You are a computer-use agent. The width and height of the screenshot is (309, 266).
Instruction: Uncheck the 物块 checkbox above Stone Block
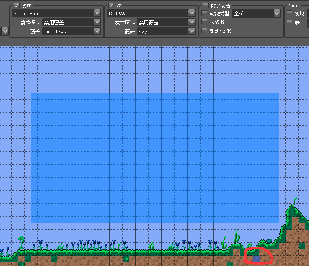coord(17,6)
